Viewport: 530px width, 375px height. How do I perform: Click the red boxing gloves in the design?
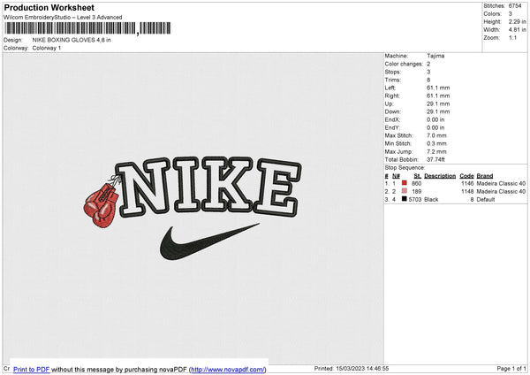tap(101, 205)
